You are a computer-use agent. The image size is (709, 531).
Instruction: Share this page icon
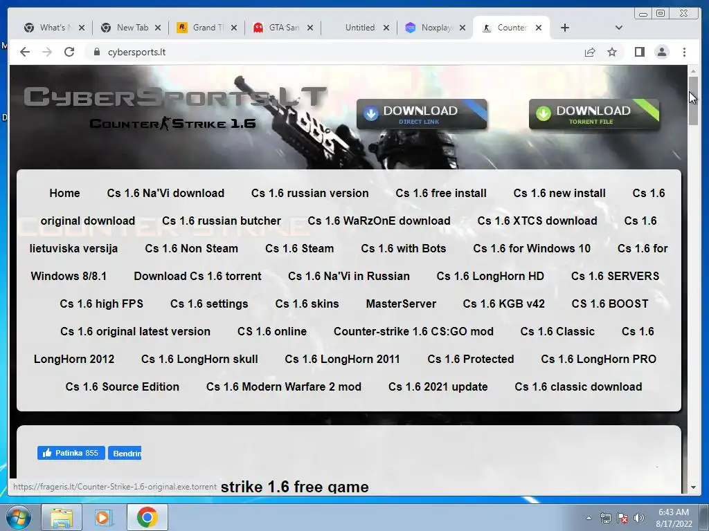coord(590,52)
